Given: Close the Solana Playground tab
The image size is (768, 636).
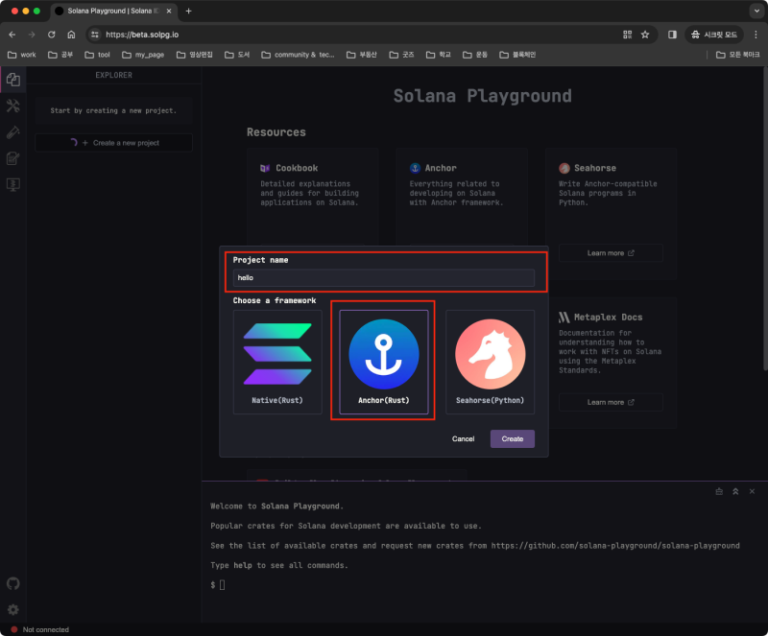Looking at the screenshot, I should point(169,11).
